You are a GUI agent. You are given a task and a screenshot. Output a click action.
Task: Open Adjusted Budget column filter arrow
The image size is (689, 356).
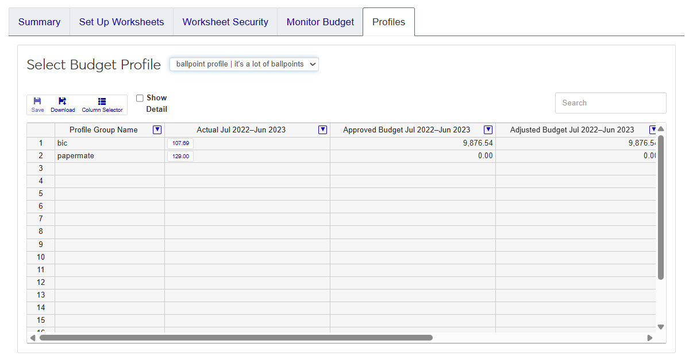point(653,130)
